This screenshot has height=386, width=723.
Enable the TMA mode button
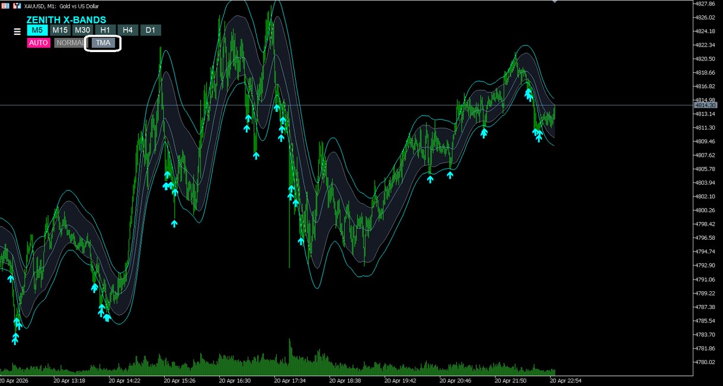pyautogui.click(x=103, y=43)
